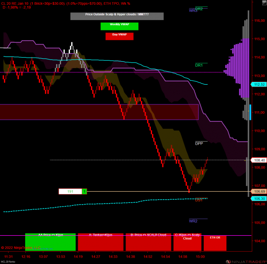Click the AA Price <> Kijun green panel
This screenshot has width=267, height=264.
coord(50,242)
